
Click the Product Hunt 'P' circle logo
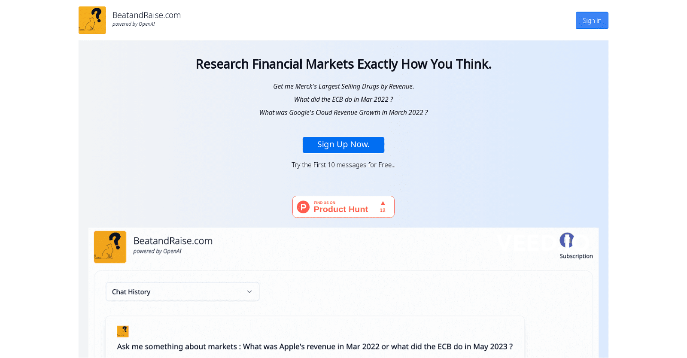coord(303,207)
